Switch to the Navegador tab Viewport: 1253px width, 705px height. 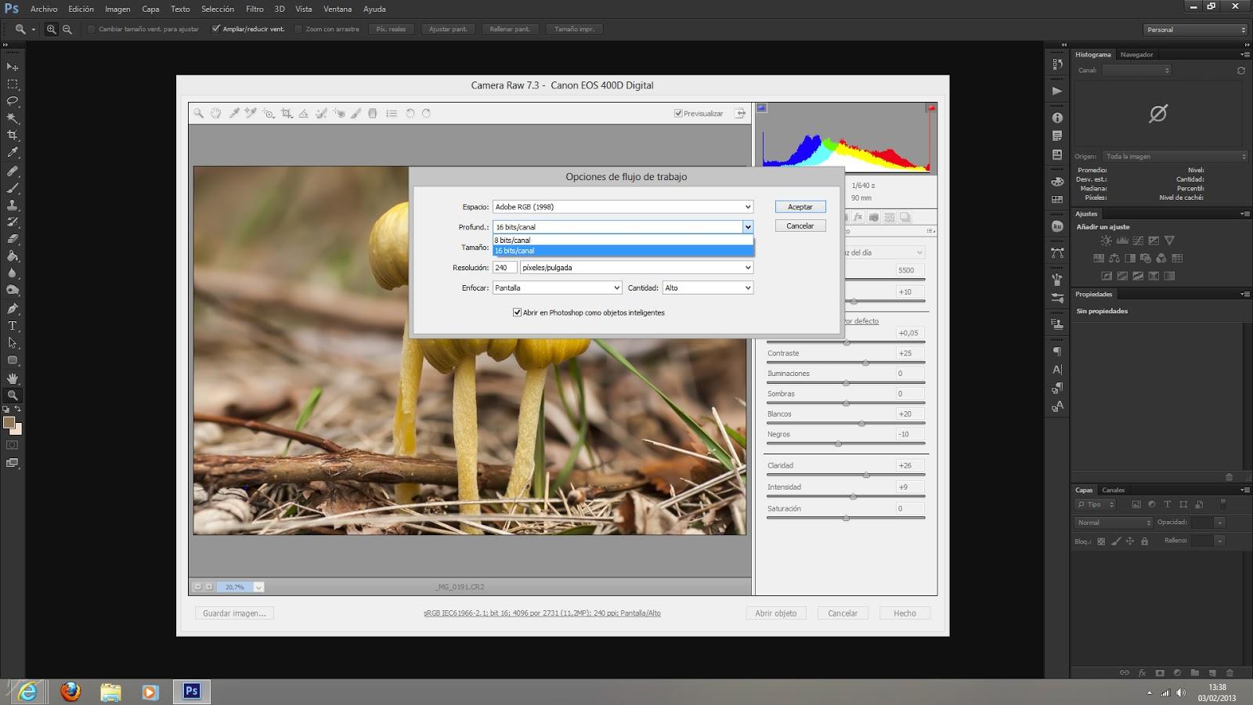tap(1136, 55)
